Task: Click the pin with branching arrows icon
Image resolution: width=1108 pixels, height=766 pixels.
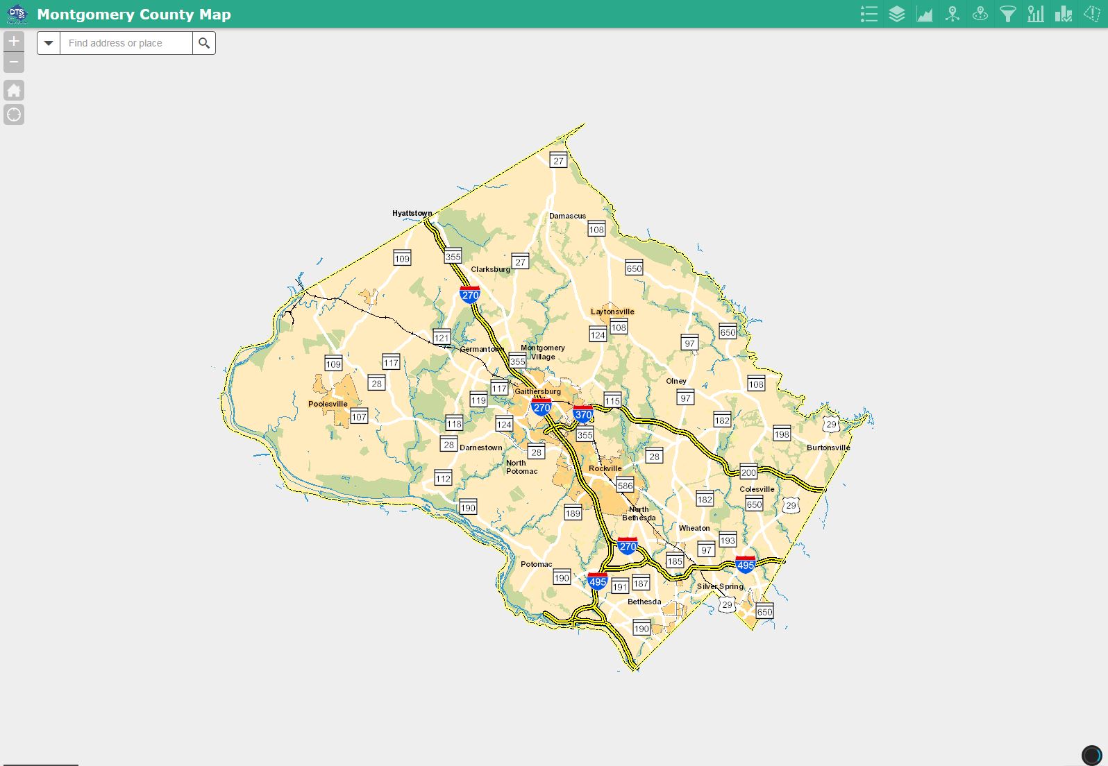Action: (x=952, y=14)
